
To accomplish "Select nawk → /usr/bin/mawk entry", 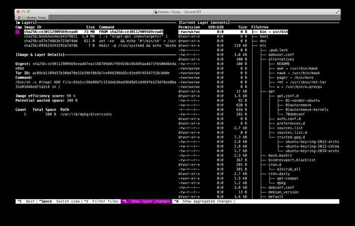I will click(298, 73).
